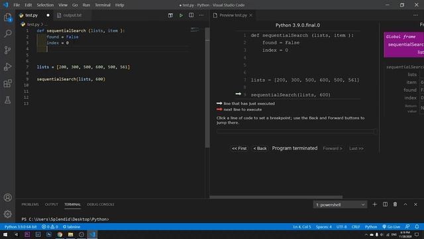Click the execution step slider in preview
The image size is (424, 239).
coord(297,131)
